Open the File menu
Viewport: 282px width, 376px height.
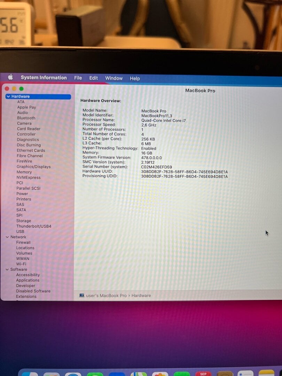tap(78, 78)
